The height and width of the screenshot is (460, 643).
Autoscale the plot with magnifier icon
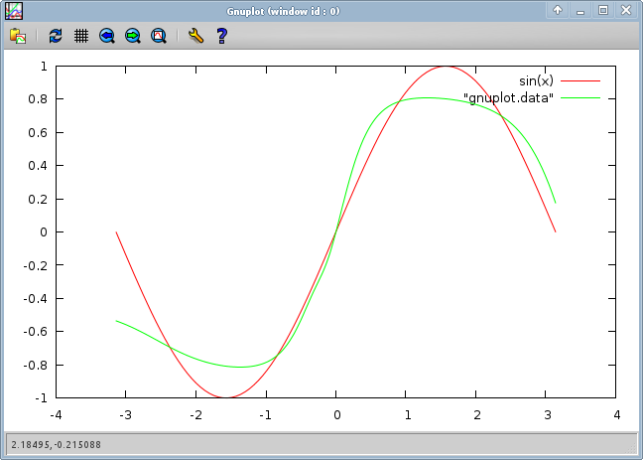coord(159,36)
